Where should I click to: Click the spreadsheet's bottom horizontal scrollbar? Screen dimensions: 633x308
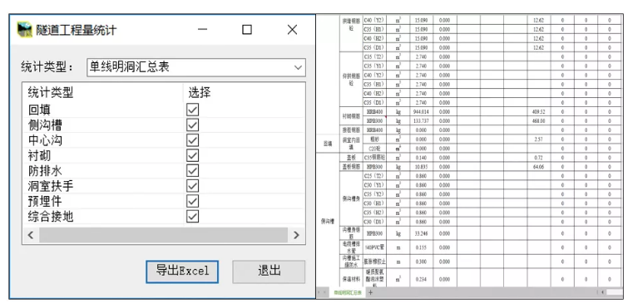(x=615, y=292)
